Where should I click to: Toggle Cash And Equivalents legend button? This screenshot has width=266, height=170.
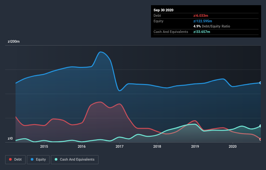coord(75,160)
